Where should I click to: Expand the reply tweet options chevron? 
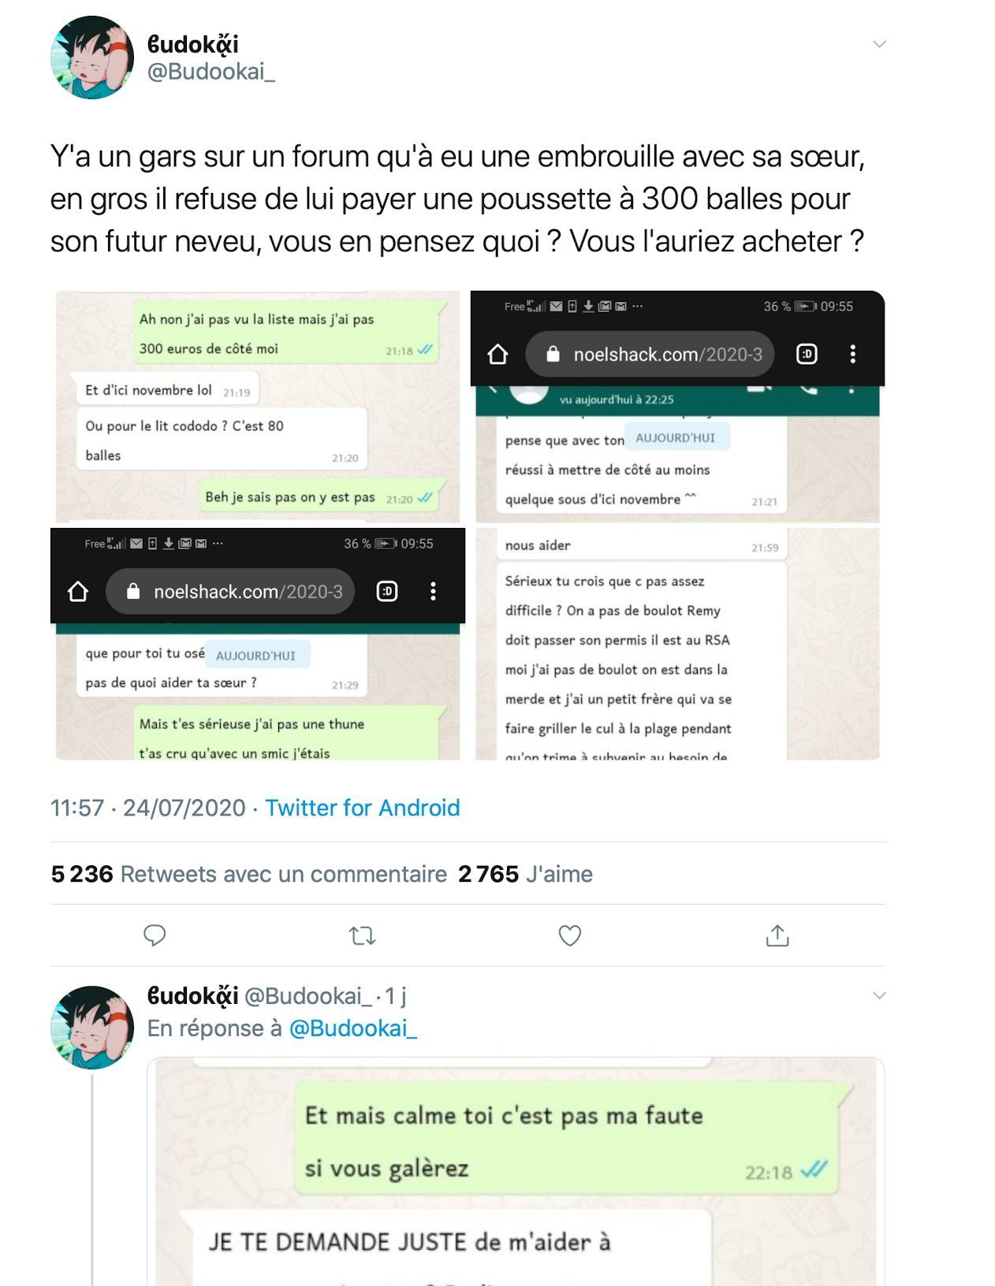point(879,996)
